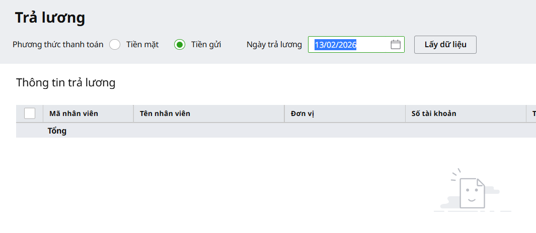The image size is (536, 233).
Task: Click the Ngày trả lương label
Action: point(274,45)
